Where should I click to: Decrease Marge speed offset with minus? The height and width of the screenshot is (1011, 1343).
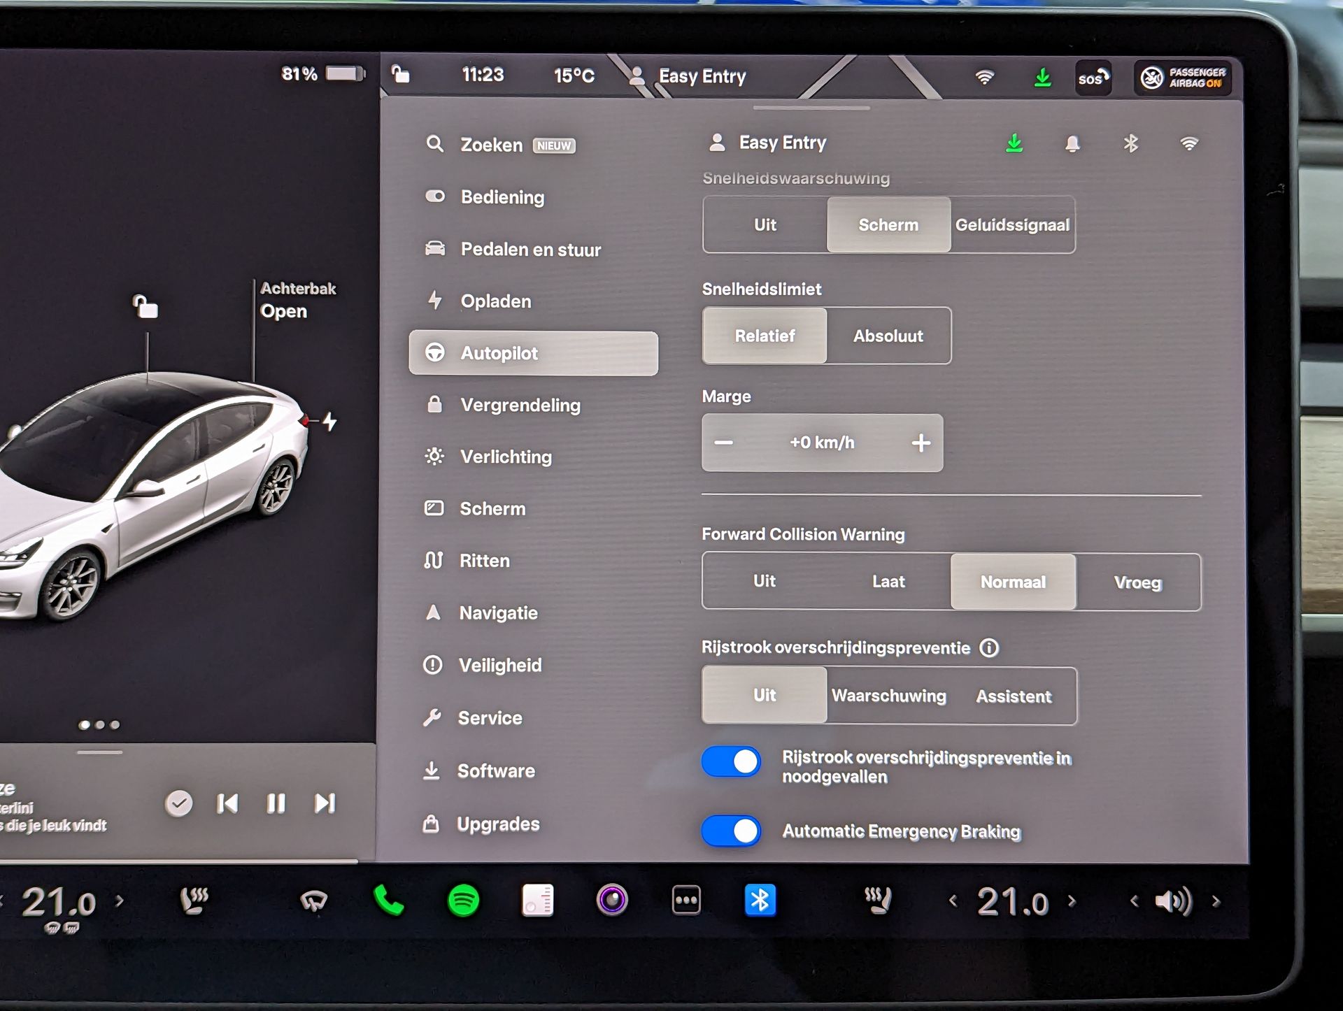point(724,443)
